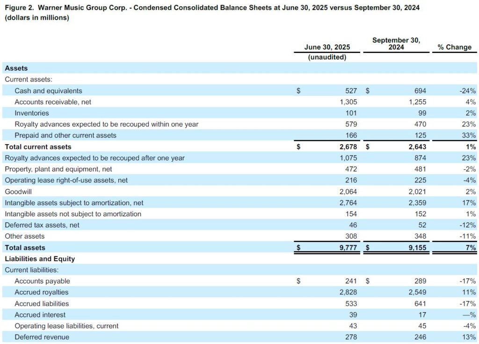Viewport: 479px width, 344px height.
Task: Click the 'Total current assets' row label
Action: (38, 147)
